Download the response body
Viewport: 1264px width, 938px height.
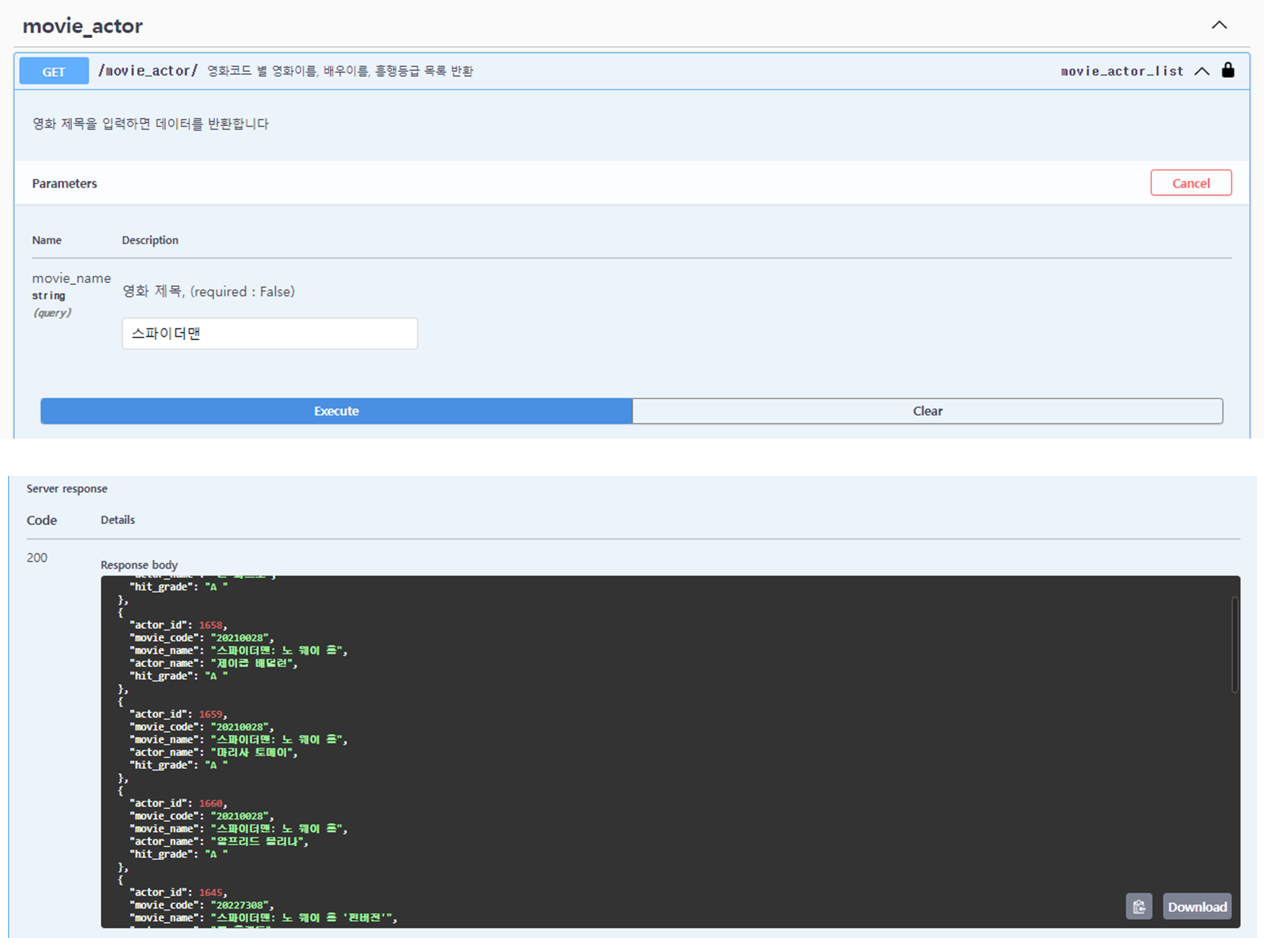[1196, 906]
